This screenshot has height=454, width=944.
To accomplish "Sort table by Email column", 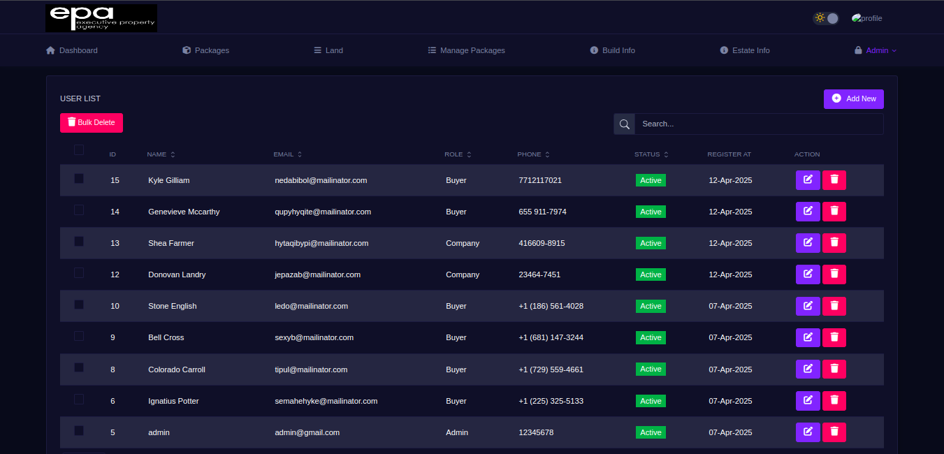I will [287, 154].
